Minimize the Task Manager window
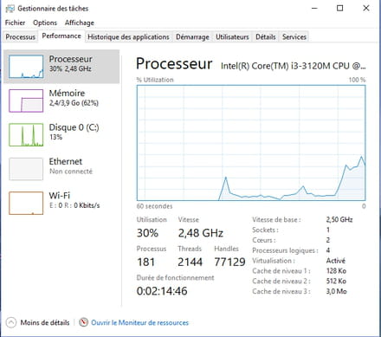The image size is (381, 337). (314, 8)
